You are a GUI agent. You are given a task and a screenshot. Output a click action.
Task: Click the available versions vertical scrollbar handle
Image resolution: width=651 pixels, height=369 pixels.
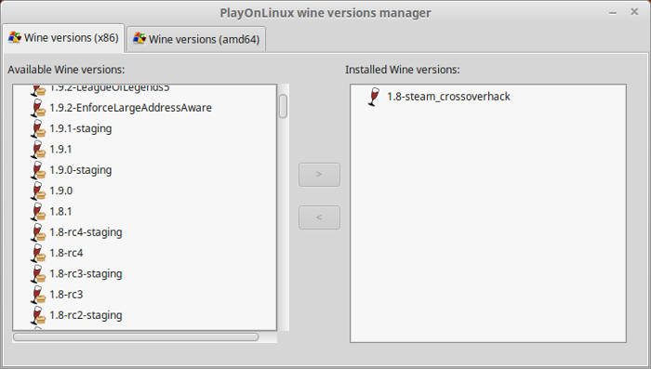pyautogui.click(x=283, y=106)
